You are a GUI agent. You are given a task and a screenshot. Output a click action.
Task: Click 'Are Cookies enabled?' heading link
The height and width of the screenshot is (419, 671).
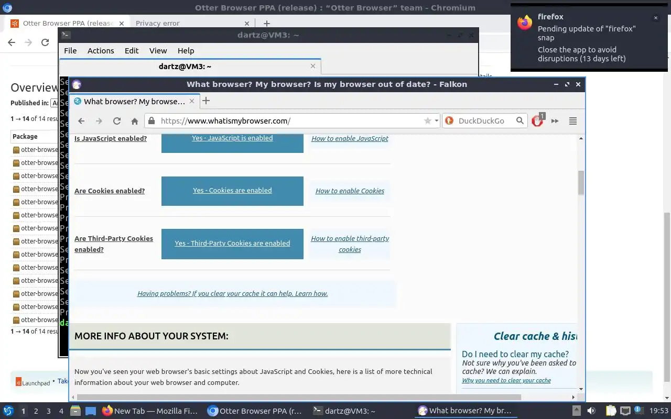pos(110,191)
